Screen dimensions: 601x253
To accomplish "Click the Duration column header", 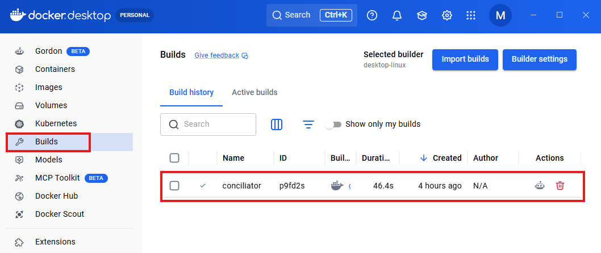I will point(376,158).
